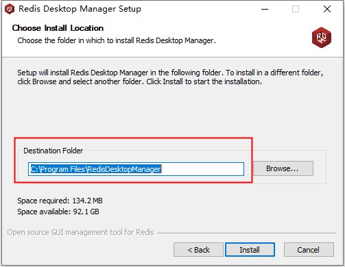Open the Browse... folder picker
345x267 pixels.
tap(283, 168)
